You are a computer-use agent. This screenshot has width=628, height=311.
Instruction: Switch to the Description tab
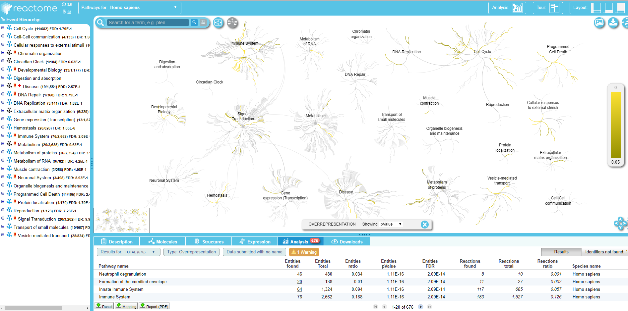tap(116, 241)
